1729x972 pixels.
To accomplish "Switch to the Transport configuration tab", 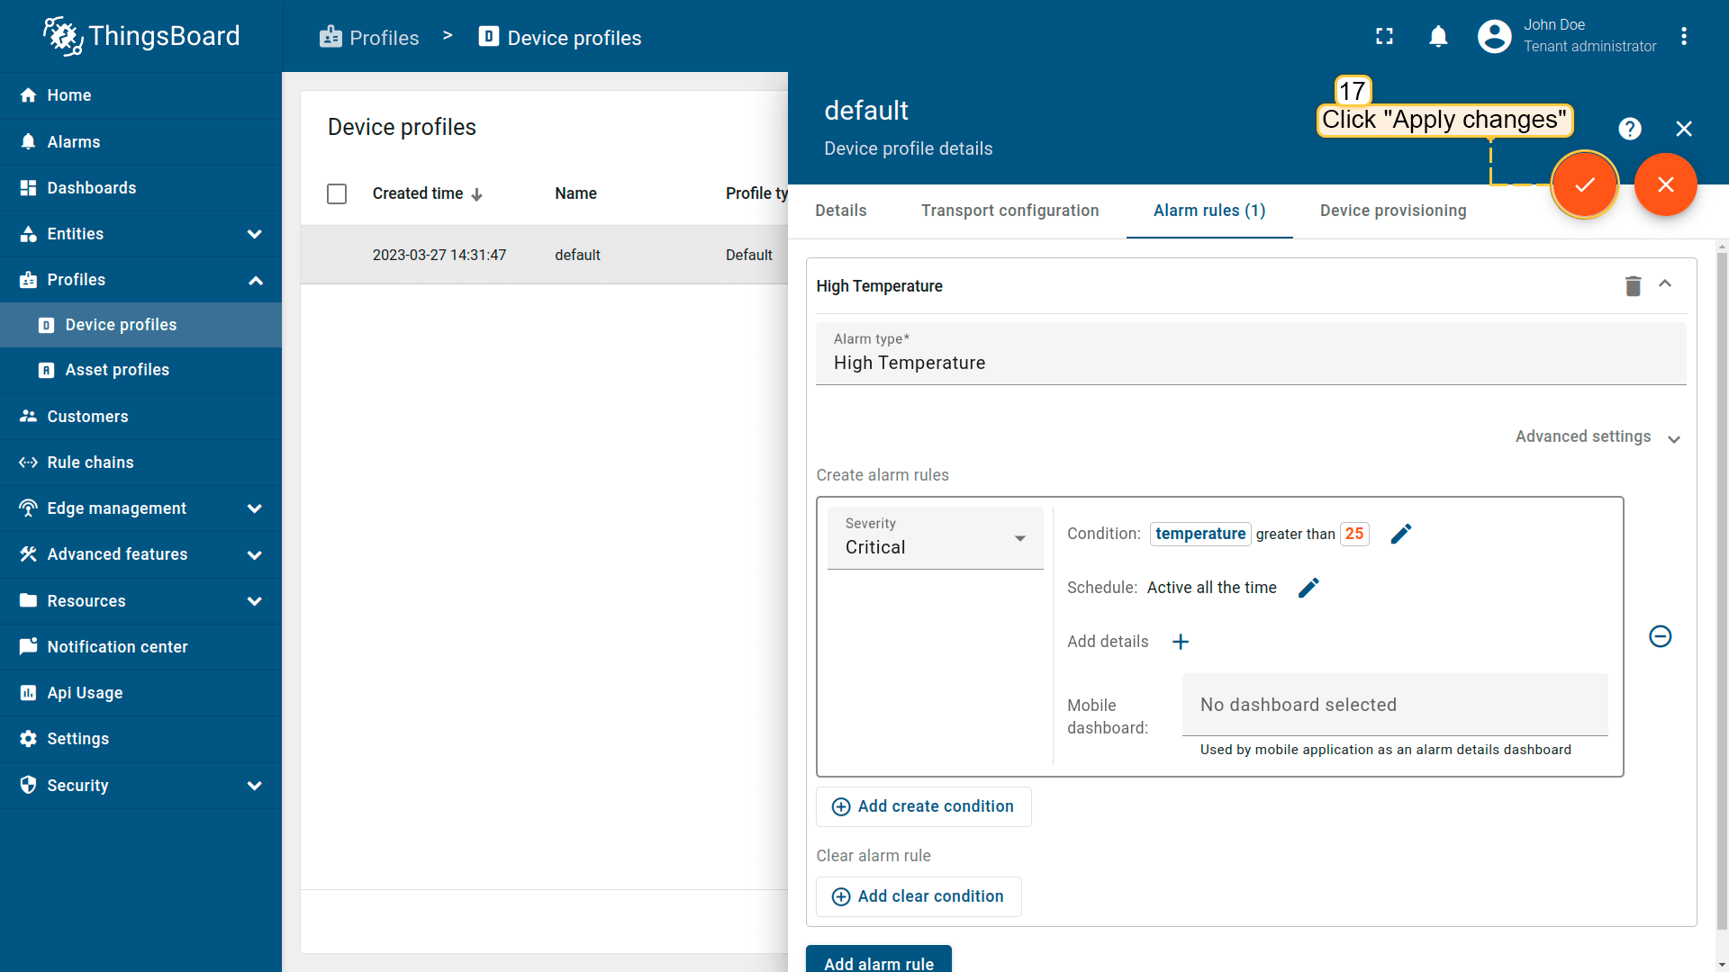I will [x=1009, y=210].
